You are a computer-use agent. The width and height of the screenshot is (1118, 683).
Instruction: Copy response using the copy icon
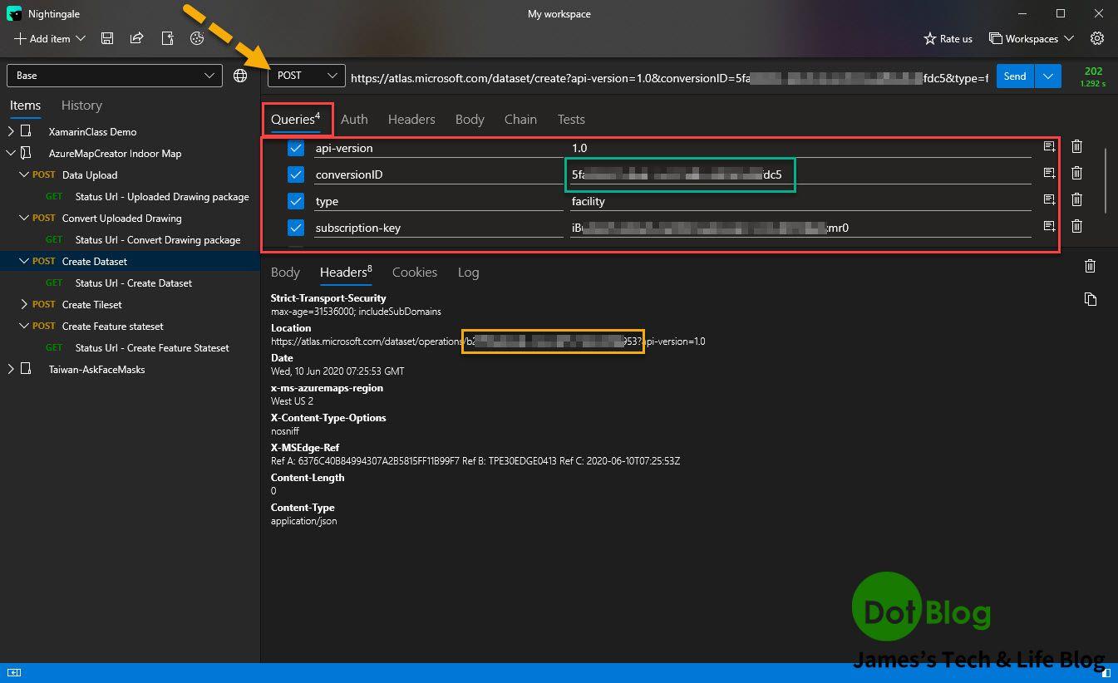pos(1090,299)
